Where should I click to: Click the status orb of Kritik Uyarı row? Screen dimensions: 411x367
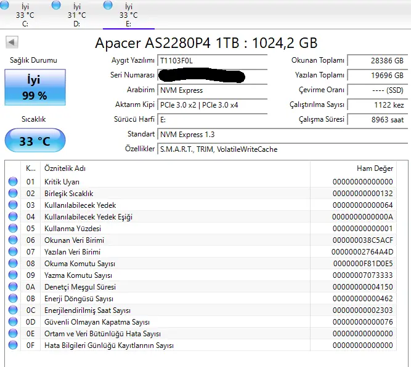point(13,181)
